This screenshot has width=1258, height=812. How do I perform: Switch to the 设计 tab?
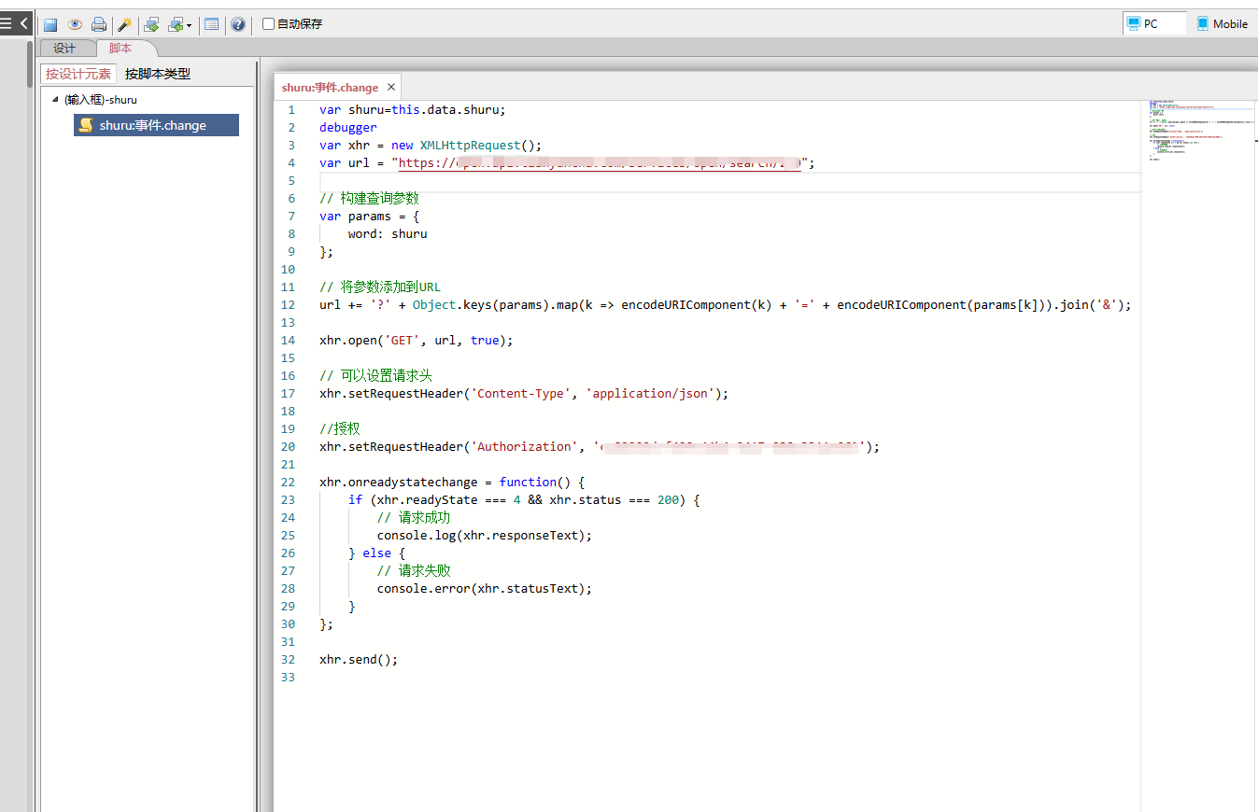tap(64, 49)
